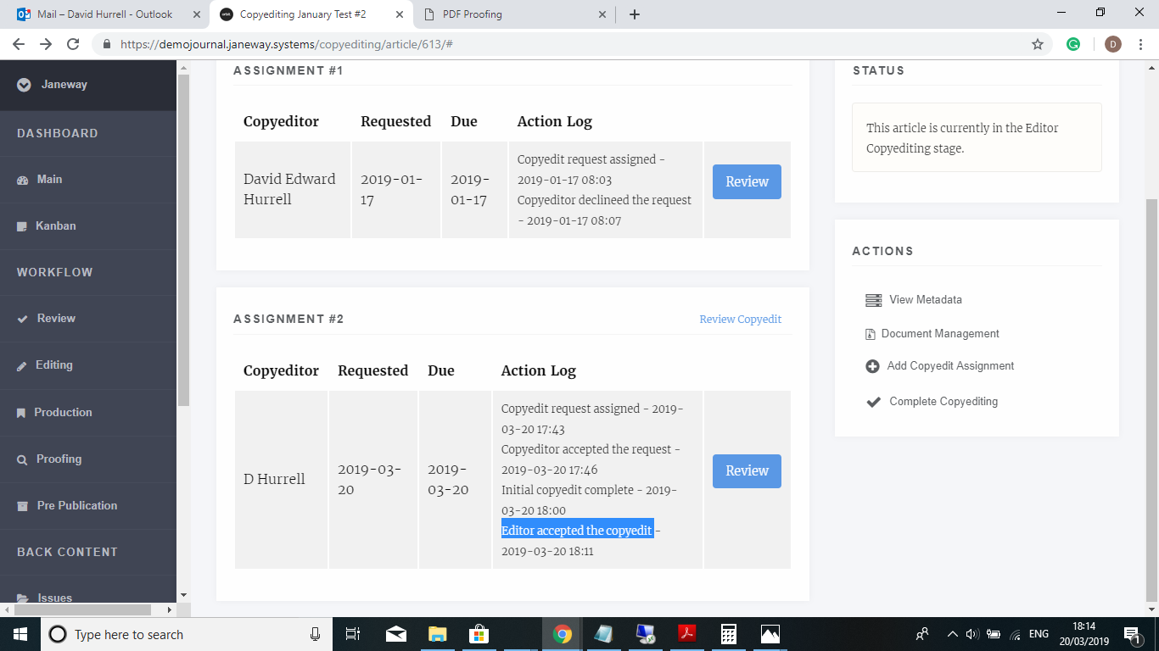1159x651 pixels.
Task: Click the Review checkmark icon in sidebar
Action: 23,320
